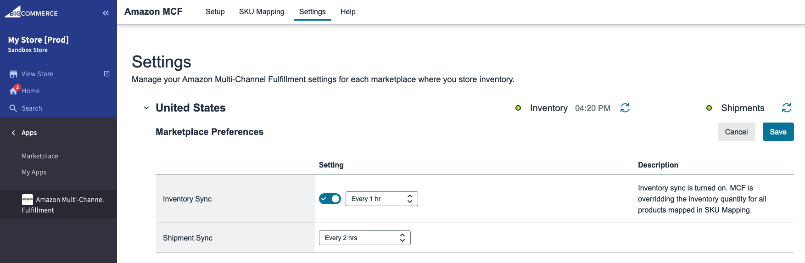The image size is (805, 263).
Task: Open the Inventory Sync frequency dropdown
Action: click(381, 199)
